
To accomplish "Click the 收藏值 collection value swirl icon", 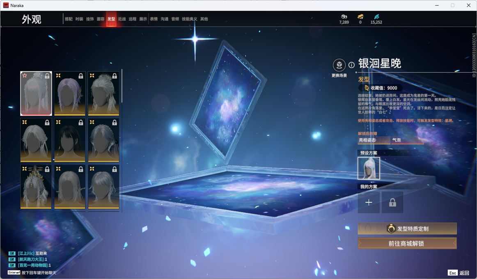I will [367, 88].
